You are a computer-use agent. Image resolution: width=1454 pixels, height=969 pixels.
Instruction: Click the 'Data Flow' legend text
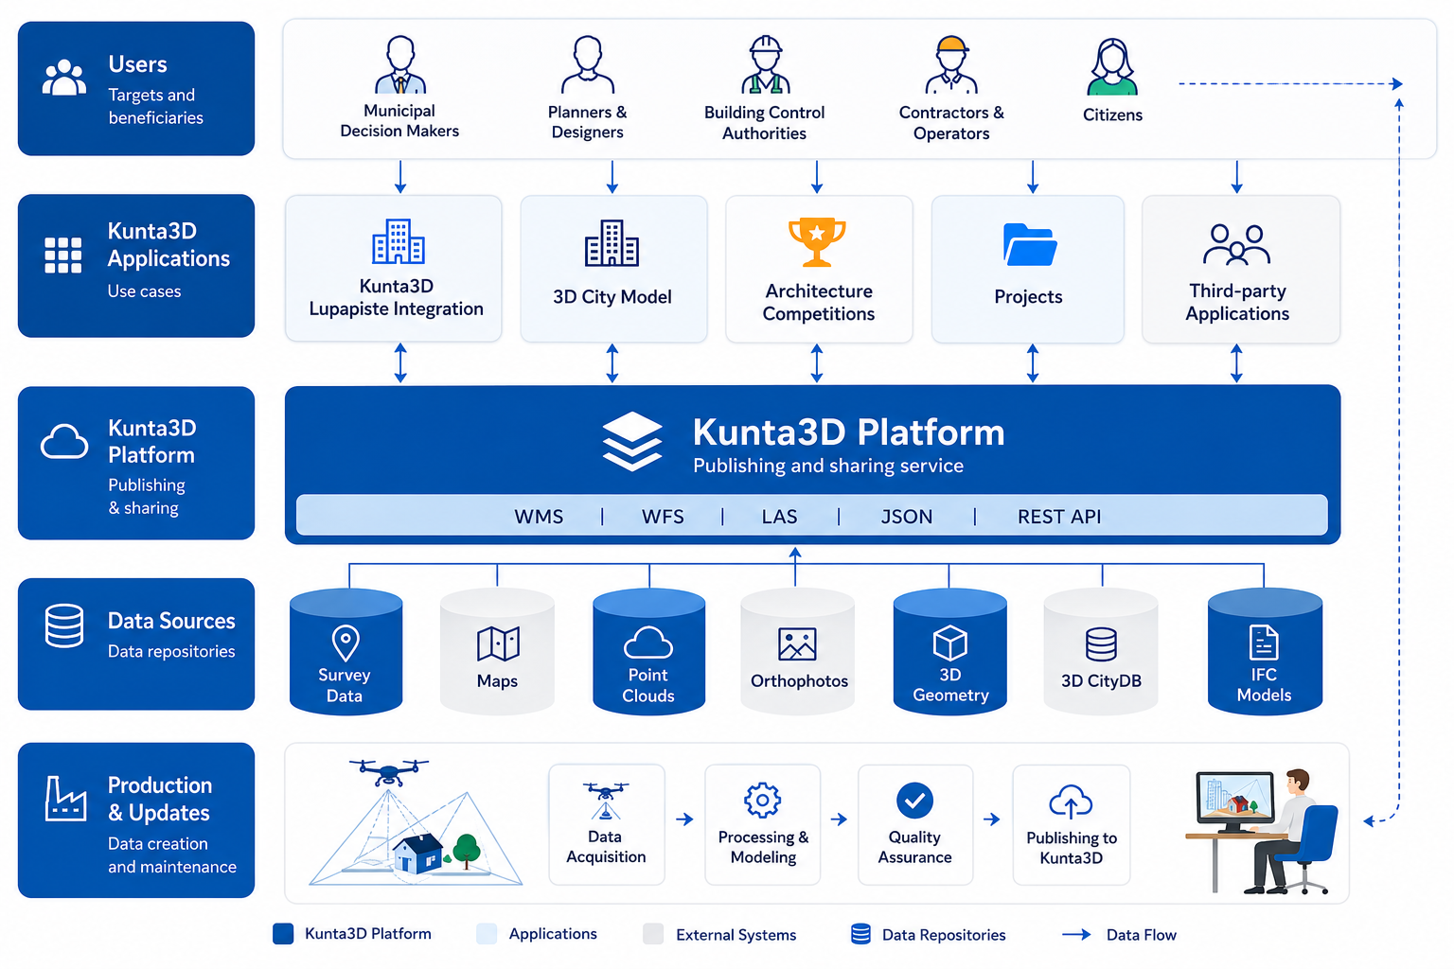click(x=1142, y=935)
